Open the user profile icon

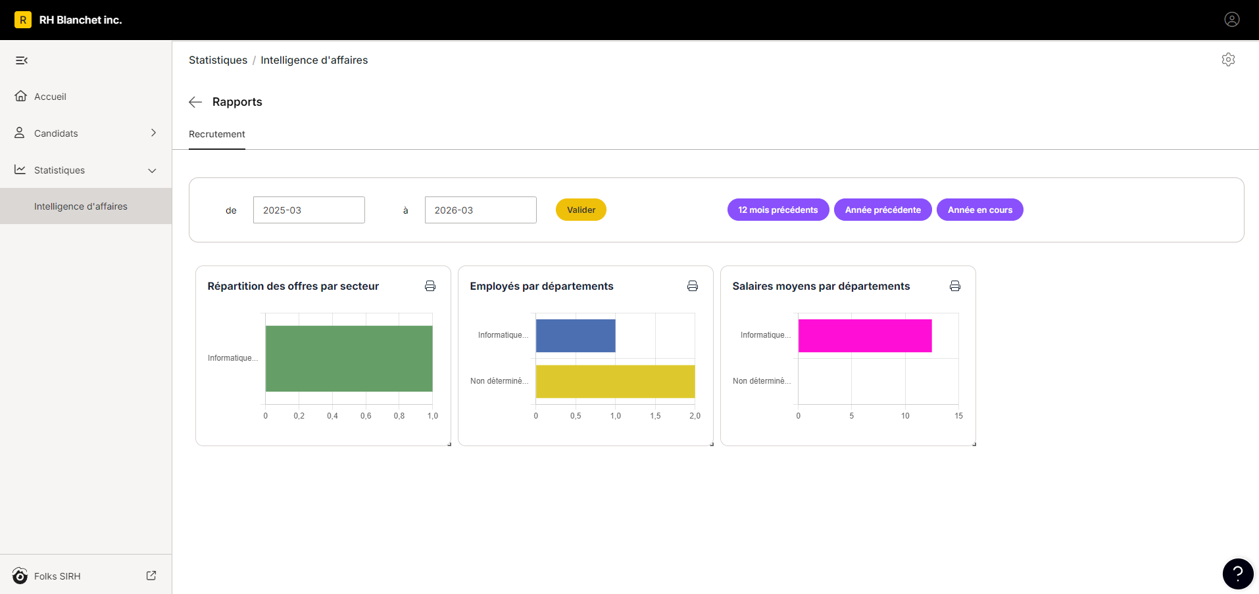click(1232, 20)
